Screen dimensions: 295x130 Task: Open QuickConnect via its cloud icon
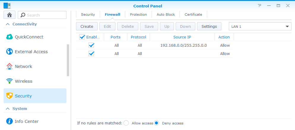point(9,37)
